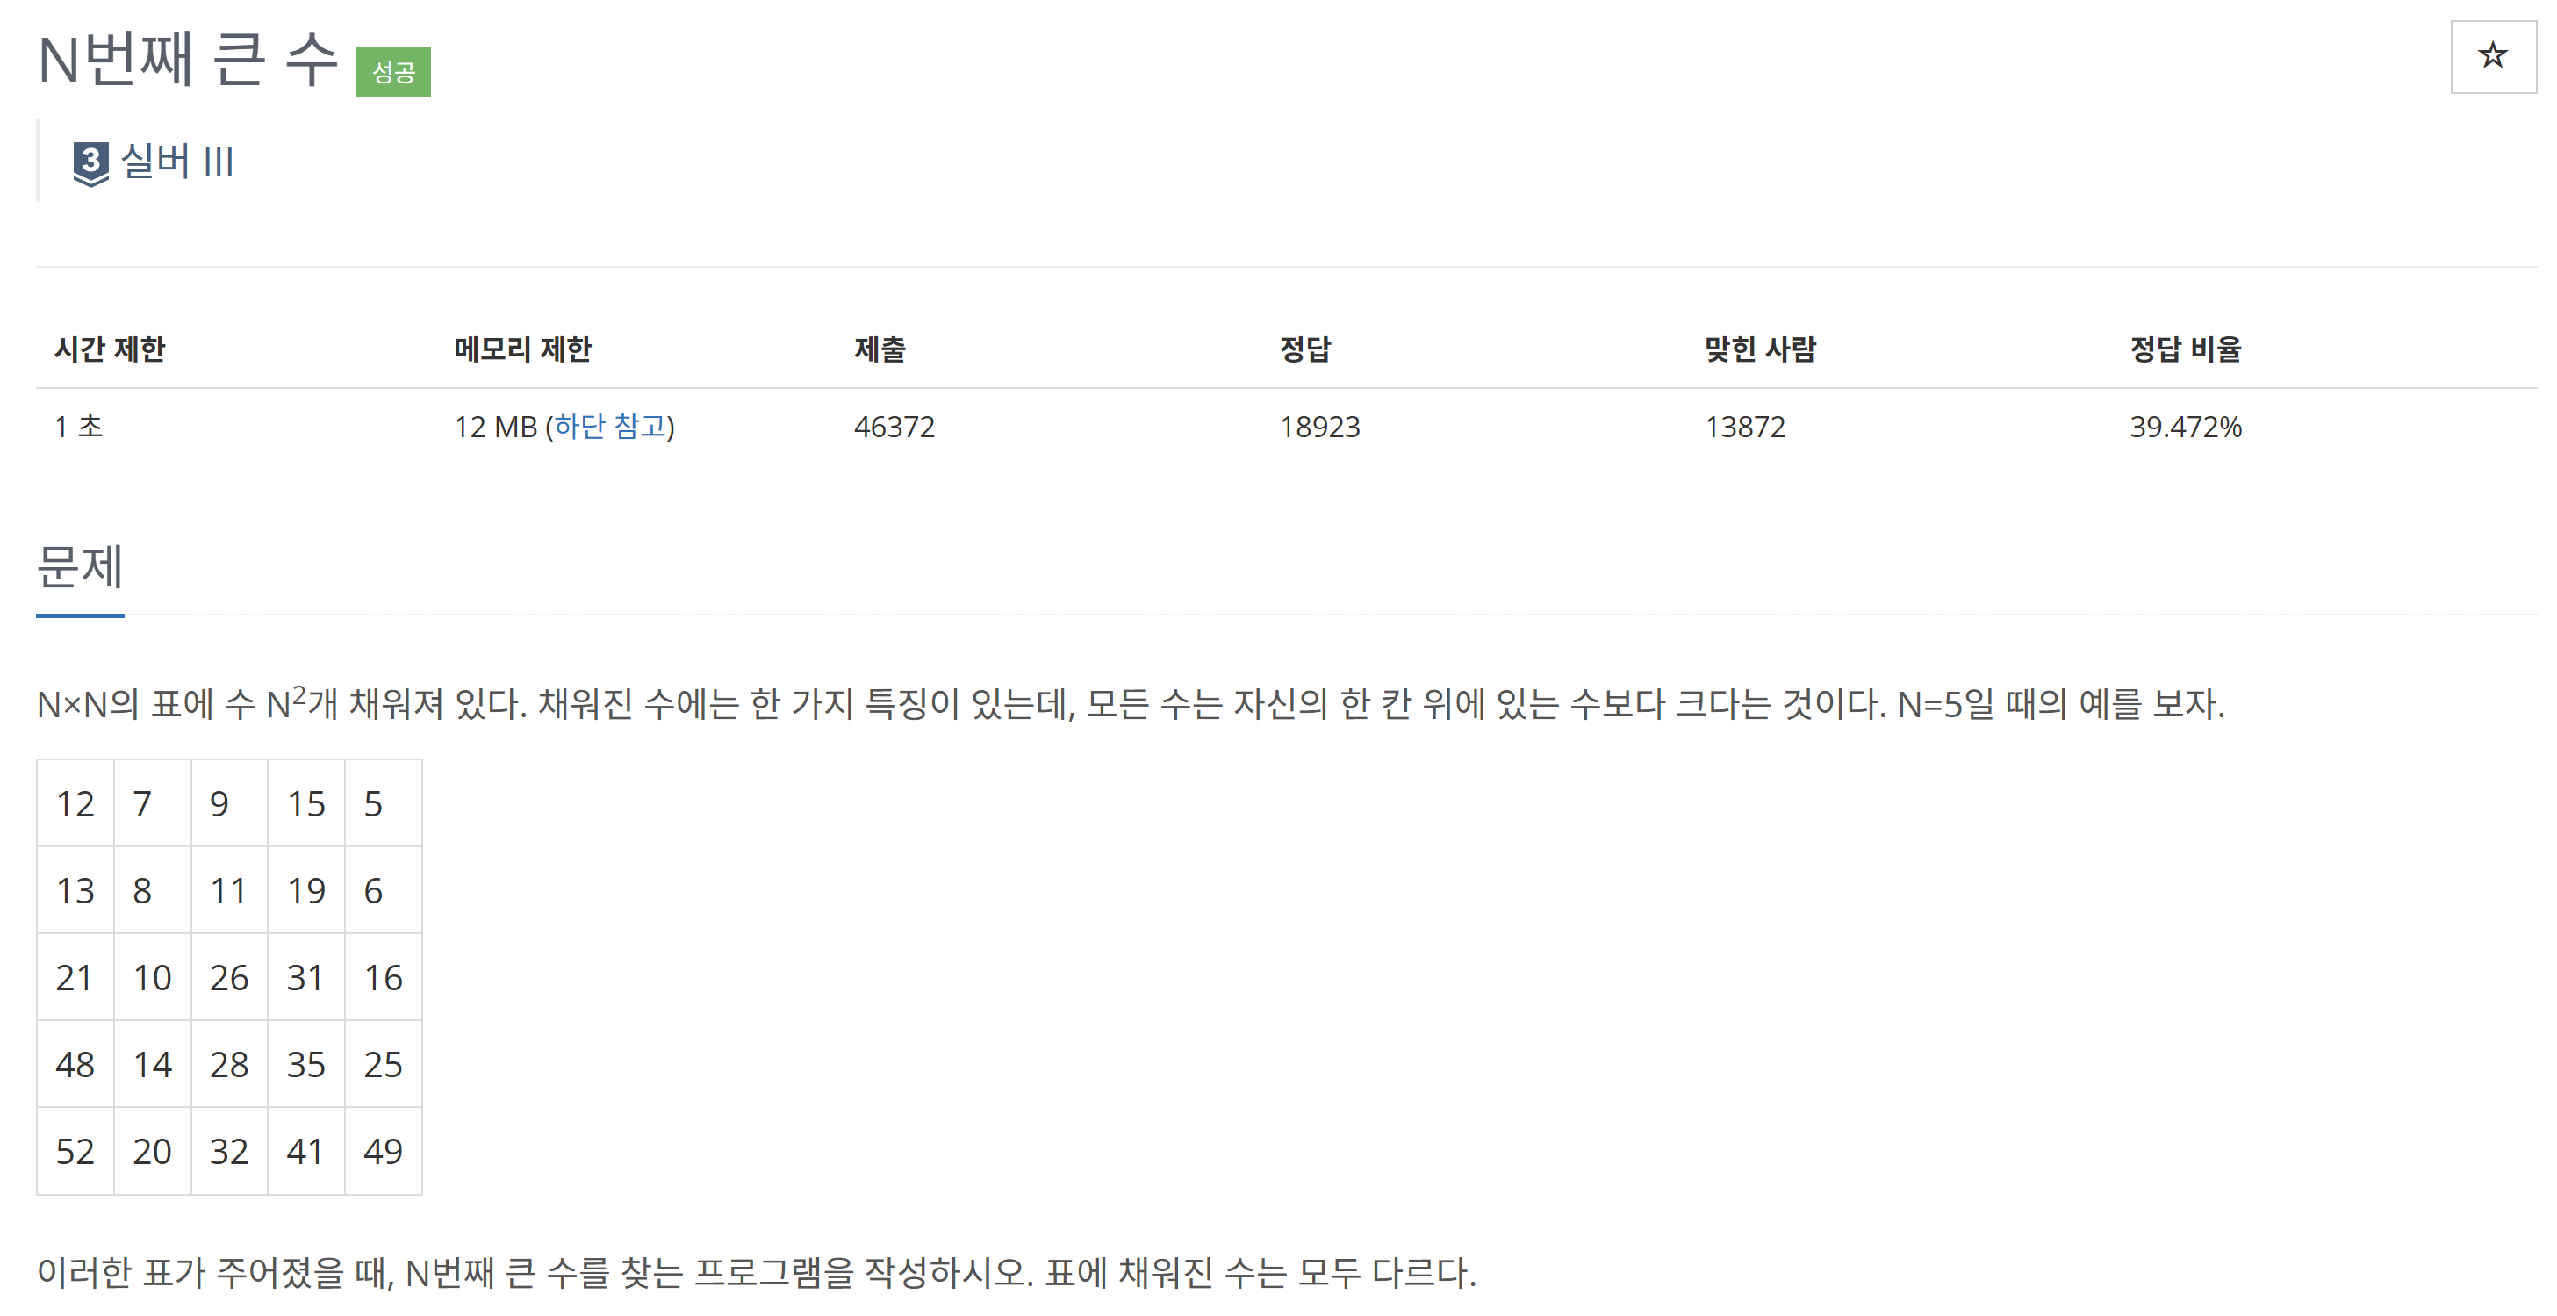The width and height of the screenshot is (2557, 1316).
Task: Click table cell containing 26
Action: 229,978
